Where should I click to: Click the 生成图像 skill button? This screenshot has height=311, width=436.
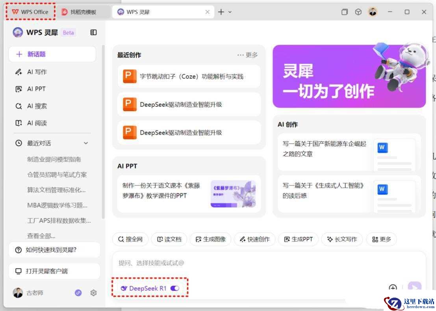[x=210, y=239]
